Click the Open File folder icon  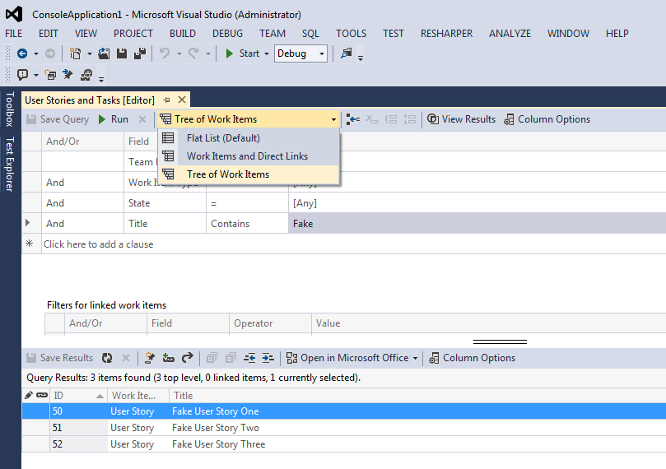104,53
